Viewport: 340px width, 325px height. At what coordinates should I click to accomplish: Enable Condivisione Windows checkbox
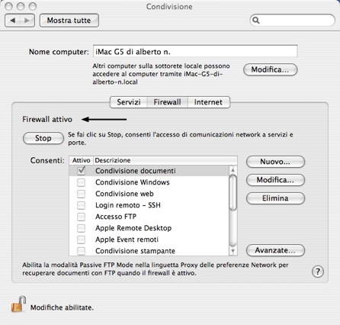tap(81, 182)
